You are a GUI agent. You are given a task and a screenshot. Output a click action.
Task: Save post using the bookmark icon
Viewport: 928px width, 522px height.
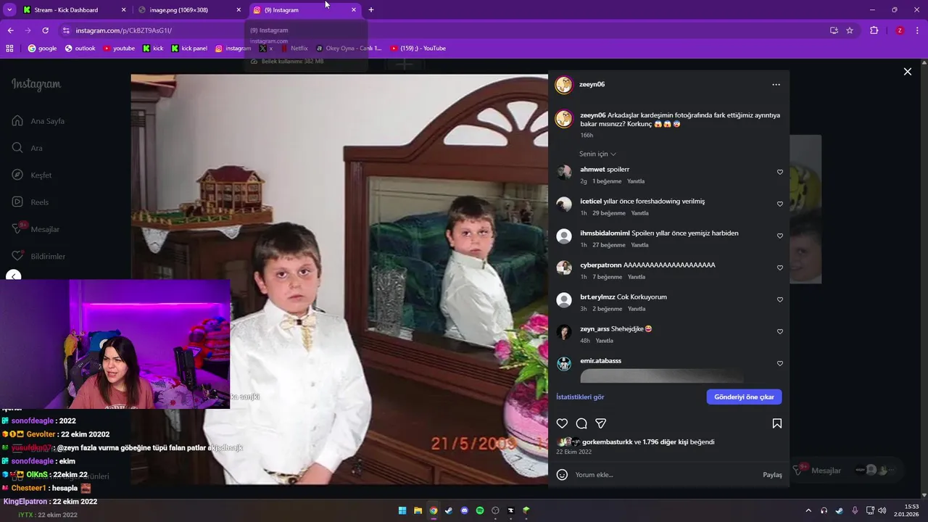(776, 423)
